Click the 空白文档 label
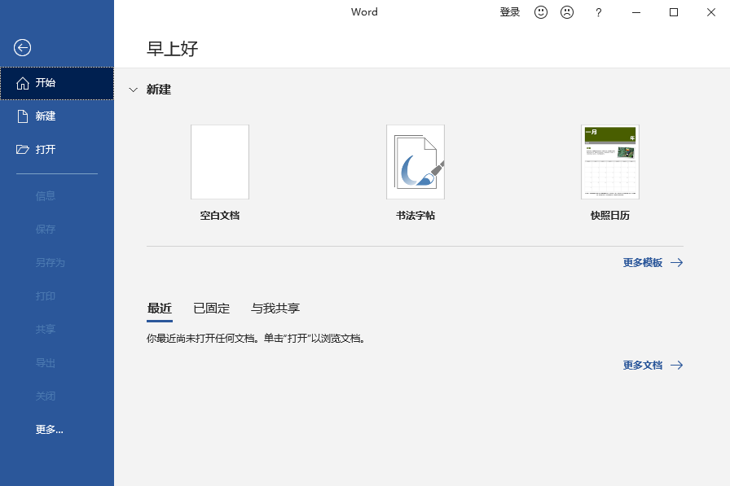This screenshot has width=730, height=486. coord(220,216)
